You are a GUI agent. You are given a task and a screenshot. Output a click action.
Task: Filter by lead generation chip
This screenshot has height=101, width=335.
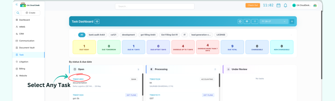(201, 35)
